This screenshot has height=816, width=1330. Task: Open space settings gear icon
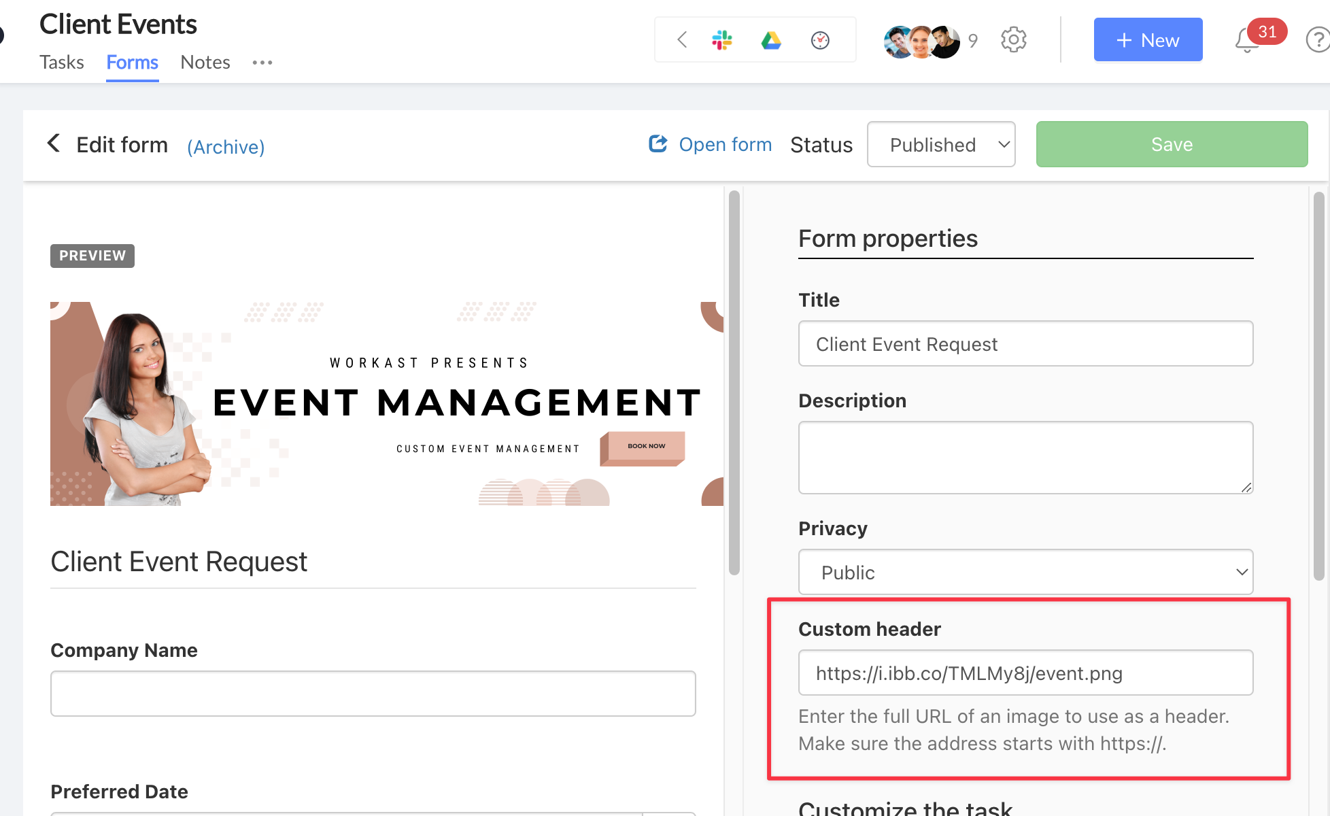pyautogui.click(x=1013, y=40)
